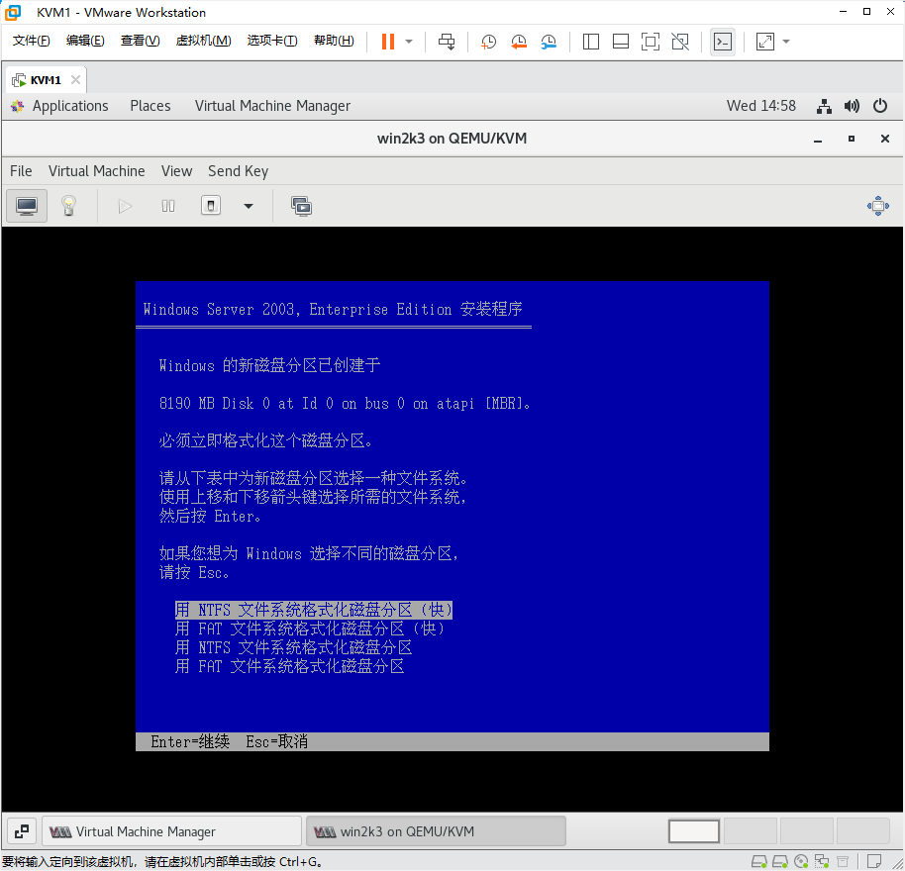Click the second hard disk status icon

[x=780, y=862]
